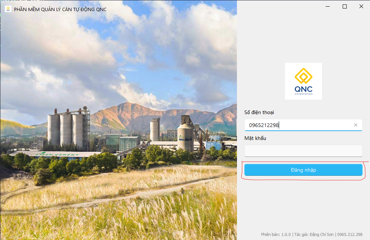This screenshot has height=240, width=370.
Task: Click the Phiên bản 1.0.0 version text
Action: click(276, 234)
